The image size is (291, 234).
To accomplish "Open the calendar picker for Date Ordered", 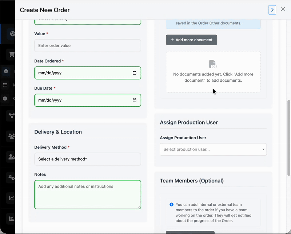I will [134, 73].
